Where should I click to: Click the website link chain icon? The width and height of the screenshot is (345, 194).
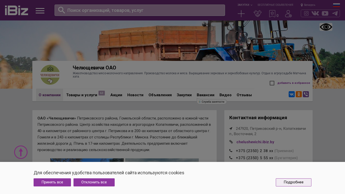pyautogui.click(x=231, y=142)
